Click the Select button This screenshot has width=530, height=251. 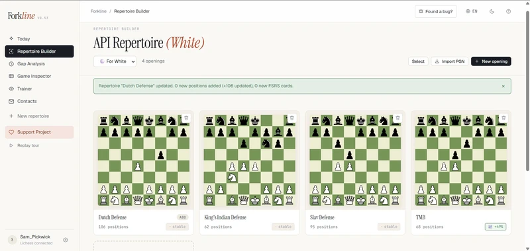point(418,61)
